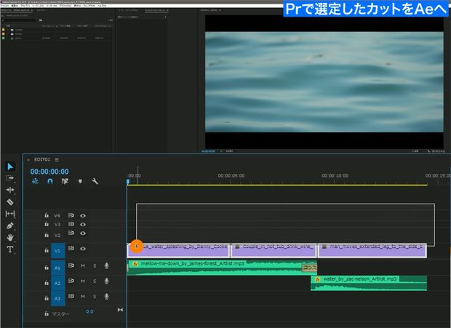Add a marker with shield icon
This screenshot has width=451, height=328.
coord(80,181)
